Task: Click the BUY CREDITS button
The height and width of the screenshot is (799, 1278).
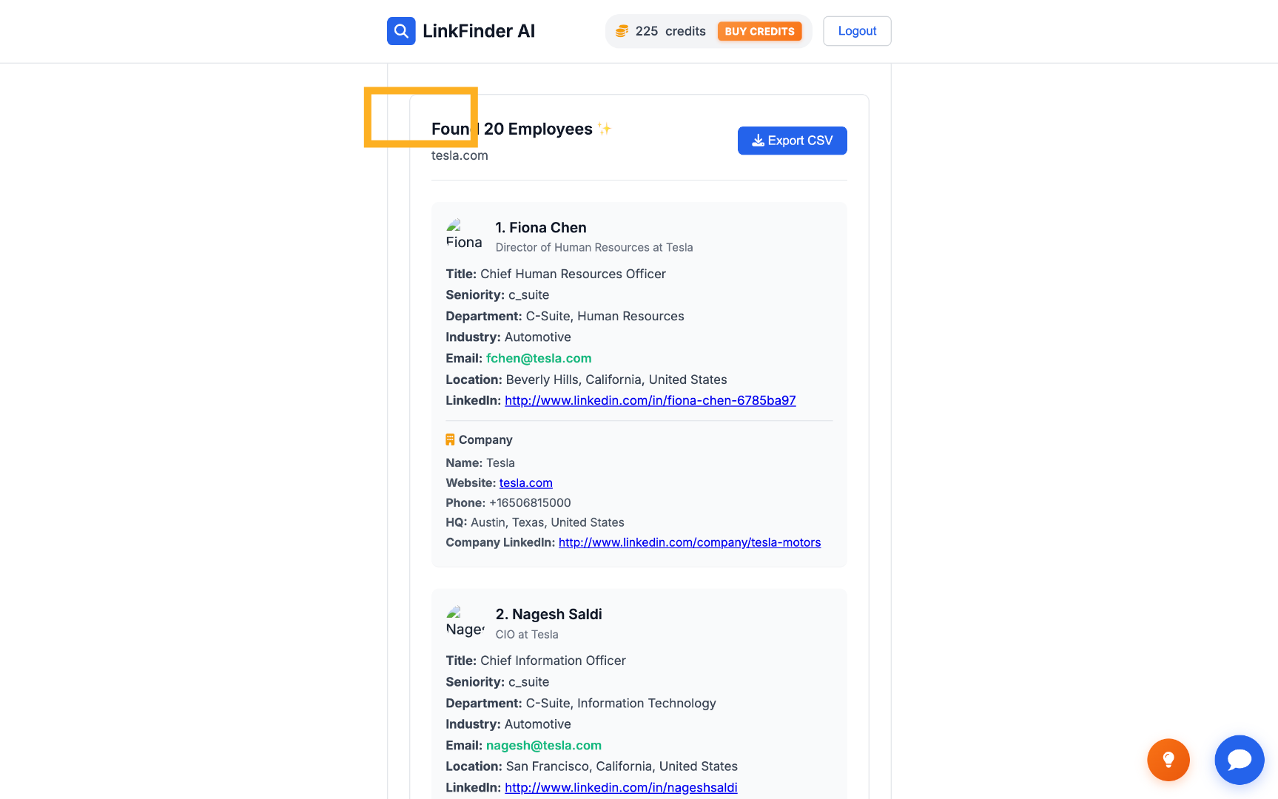Action: click(x=759, y=31)
